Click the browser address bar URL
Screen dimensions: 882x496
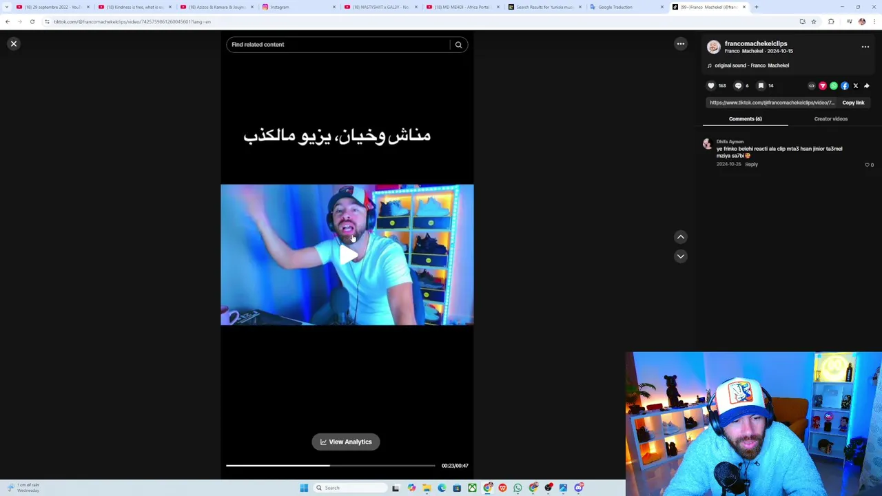tap(132, 22)
